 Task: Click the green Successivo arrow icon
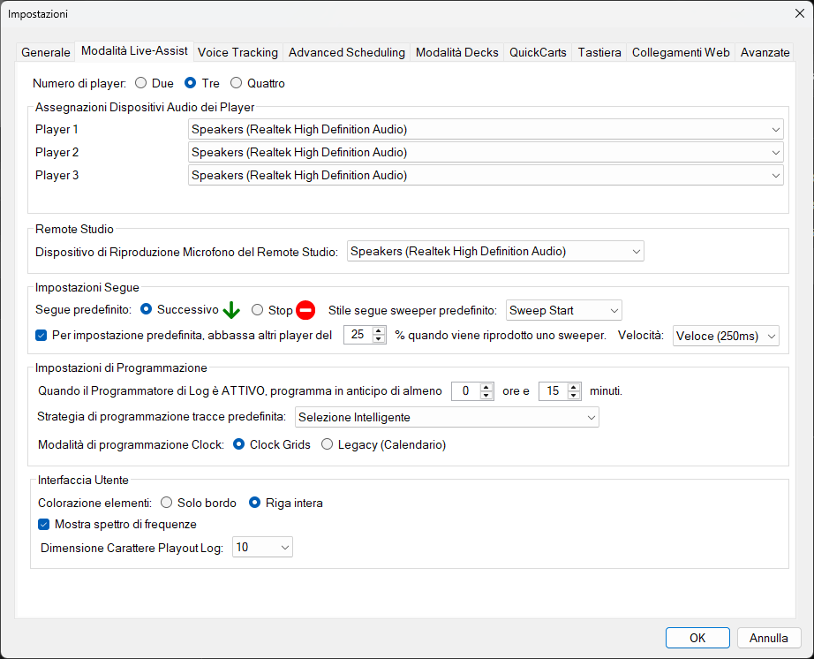231,310
